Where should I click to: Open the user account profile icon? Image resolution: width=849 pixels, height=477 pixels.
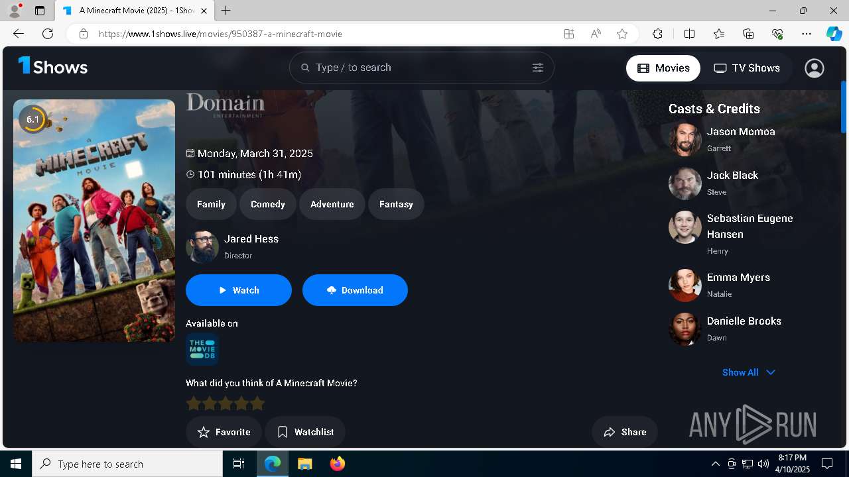[815, 68]
